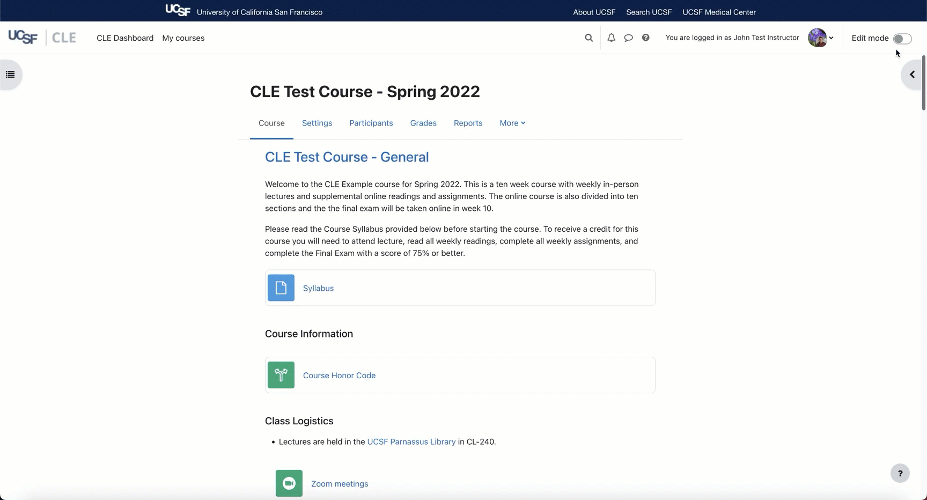
Task: Click the floating help button at bottom right
Action: coord(900,473)
